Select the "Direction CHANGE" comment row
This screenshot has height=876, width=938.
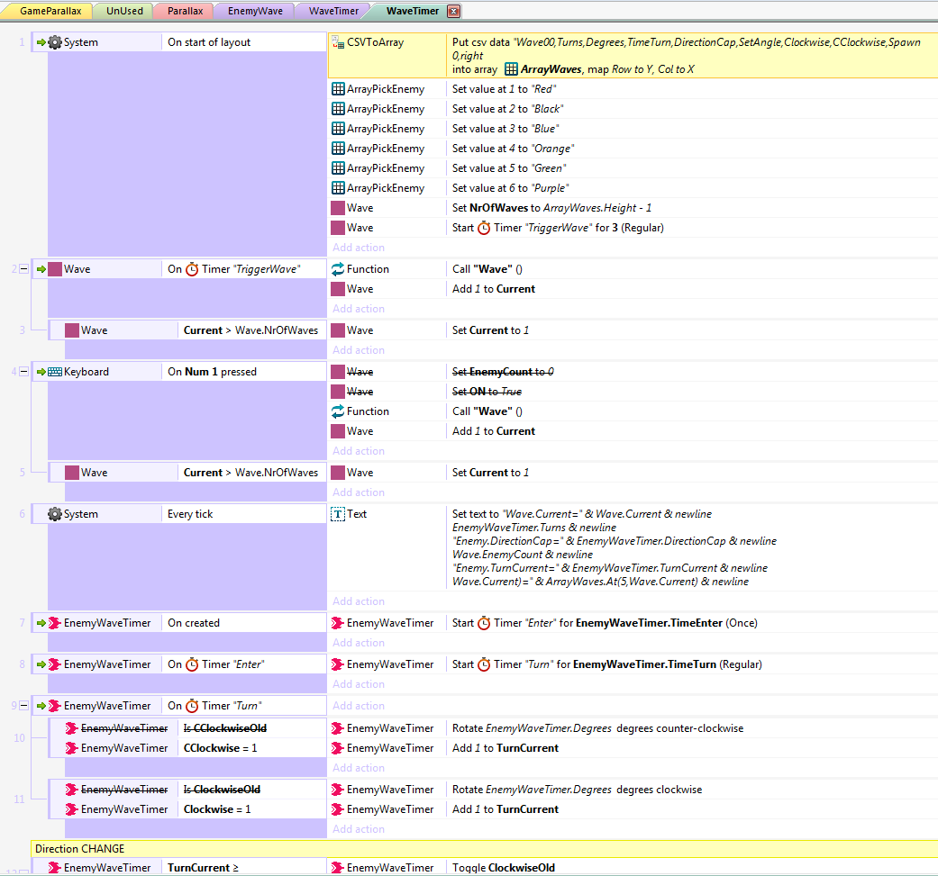point(484,849)
